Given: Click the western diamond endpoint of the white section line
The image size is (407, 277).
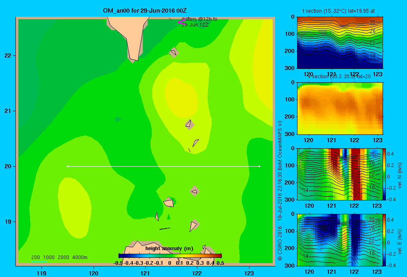Looking at the screenshot, I should click(68, 166).
